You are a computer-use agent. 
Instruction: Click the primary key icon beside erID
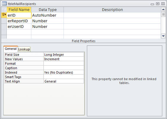point(3,15)
